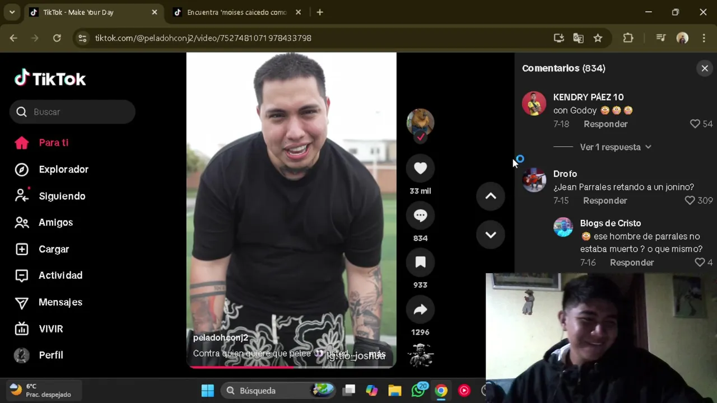Like the video with heart icon
Viewport: 717px width, 403px height.
point(420,168)
